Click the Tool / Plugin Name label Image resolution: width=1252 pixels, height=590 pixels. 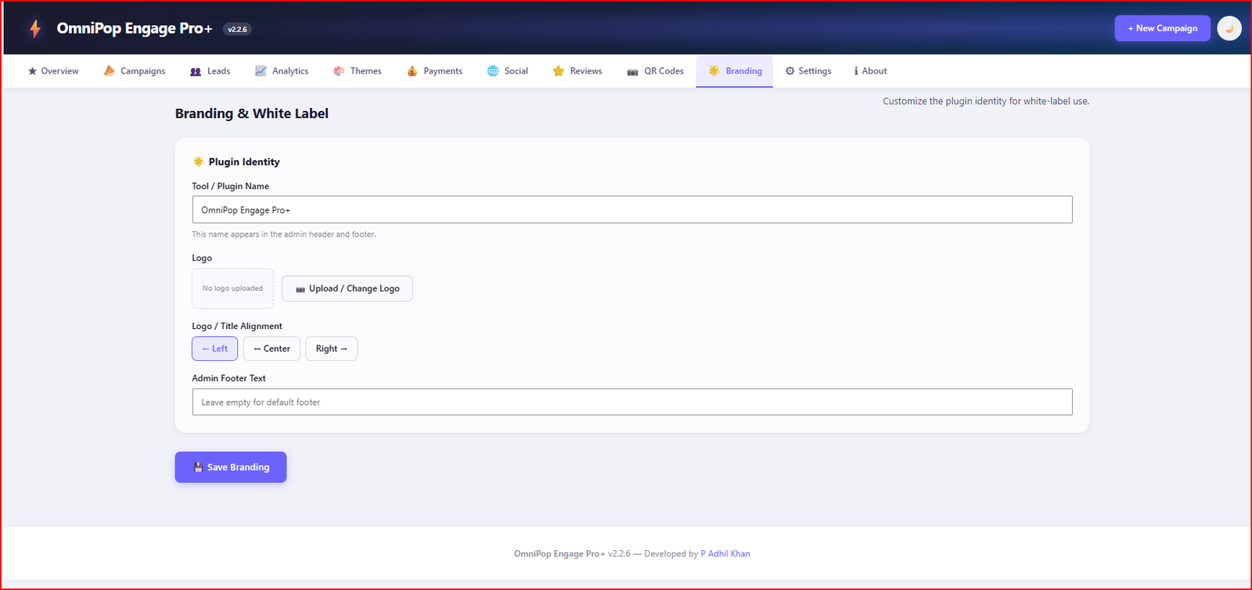[x=230, y=186]
